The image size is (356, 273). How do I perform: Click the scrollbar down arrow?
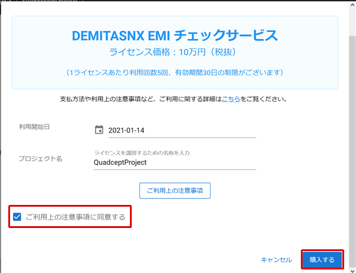point(352,271)
